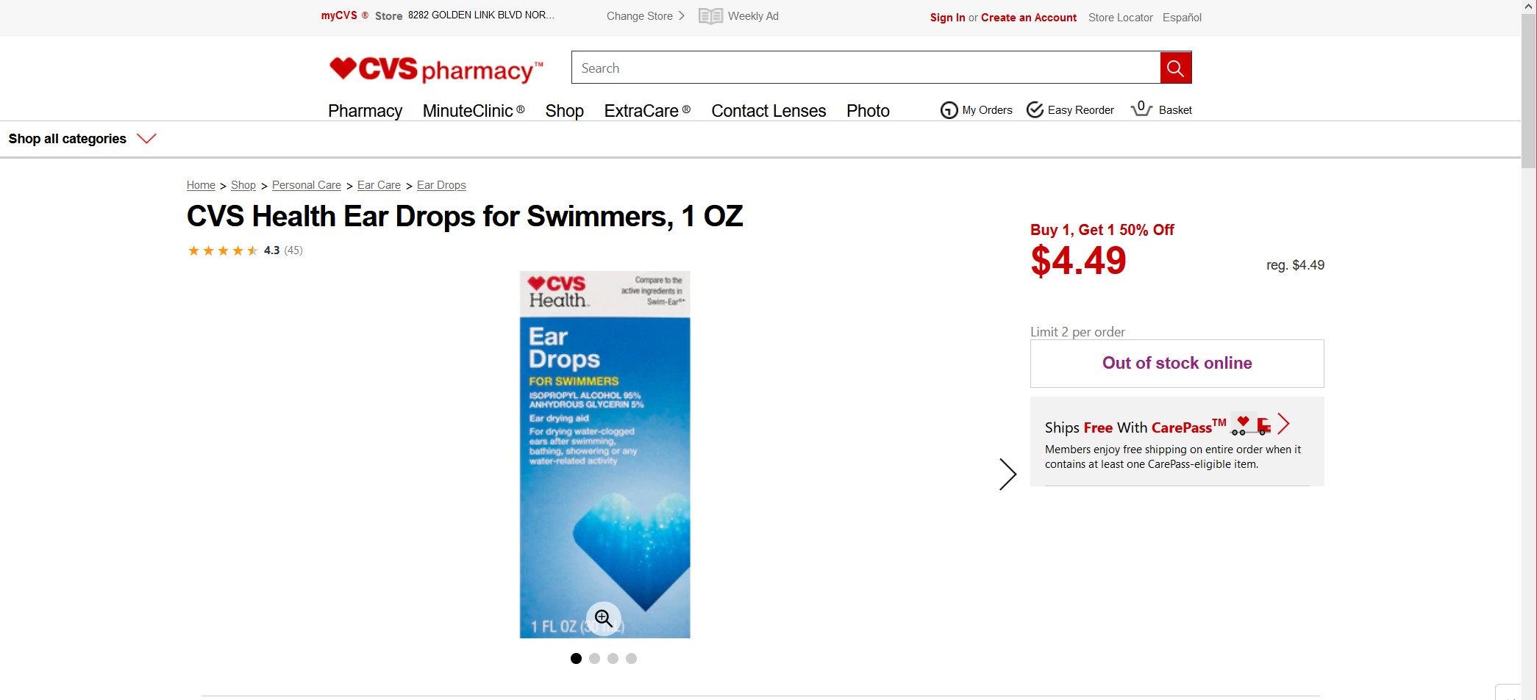
Task: Expand the Shop all categories dropdown
Action: coord(146,139)
